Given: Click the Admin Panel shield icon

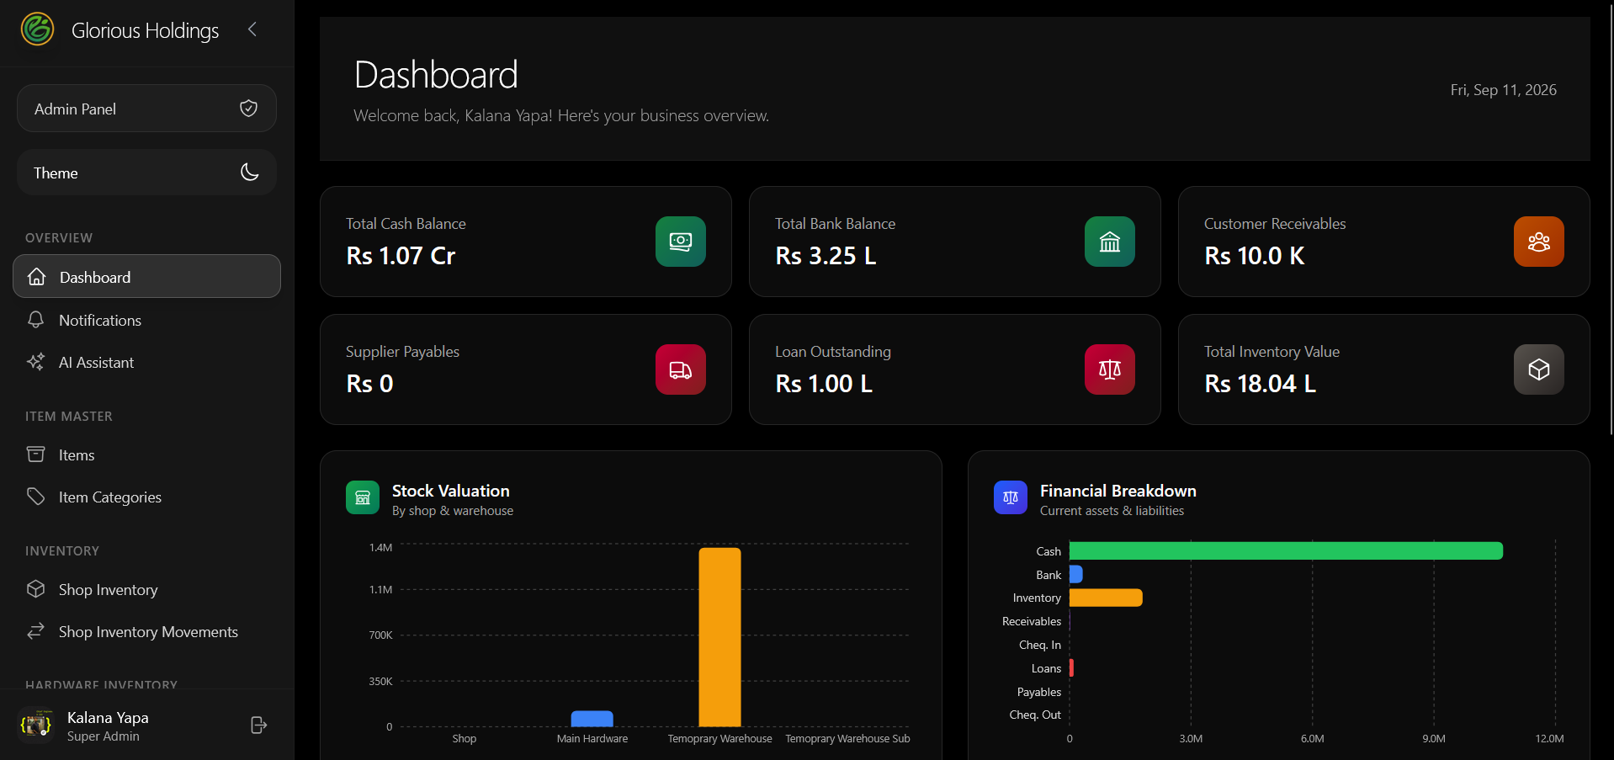Looking at the screenshot, I should (248, 109).
